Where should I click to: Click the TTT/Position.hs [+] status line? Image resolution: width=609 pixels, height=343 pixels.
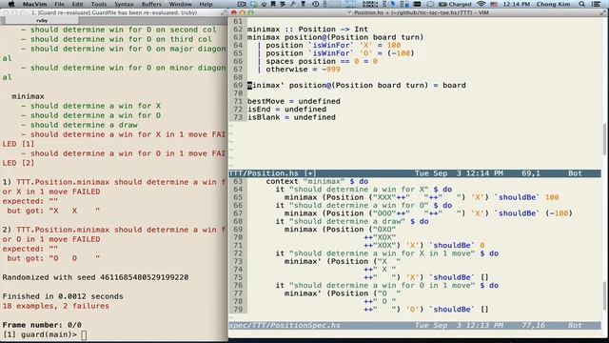click(415, 173)
